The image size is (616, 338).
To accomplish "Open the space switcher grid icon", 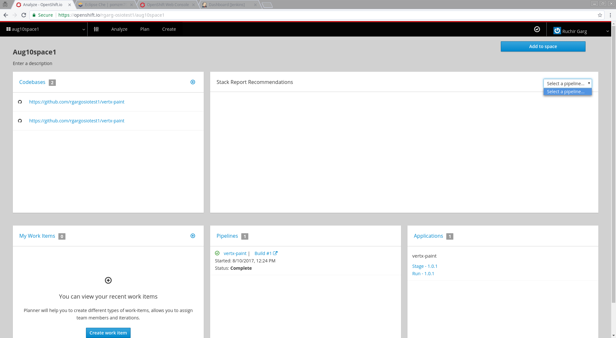I will (8, 29).
